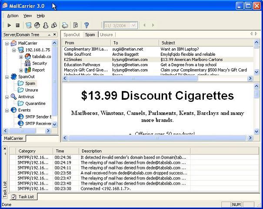Click the single user toolbar icon
This screenshot has height=209, width=263.
point(46,25)
